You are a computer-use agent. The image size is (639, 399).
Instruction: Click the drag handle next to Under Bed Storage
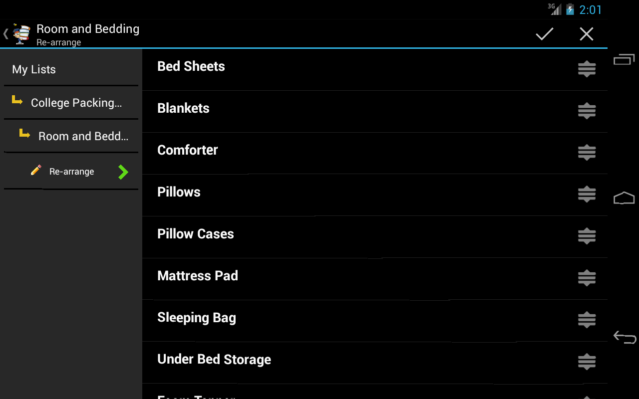point(587,362)
